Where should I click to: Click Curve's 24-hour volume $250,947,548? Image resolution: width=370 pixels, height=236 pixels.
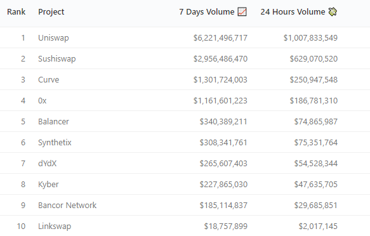(314, 80)
